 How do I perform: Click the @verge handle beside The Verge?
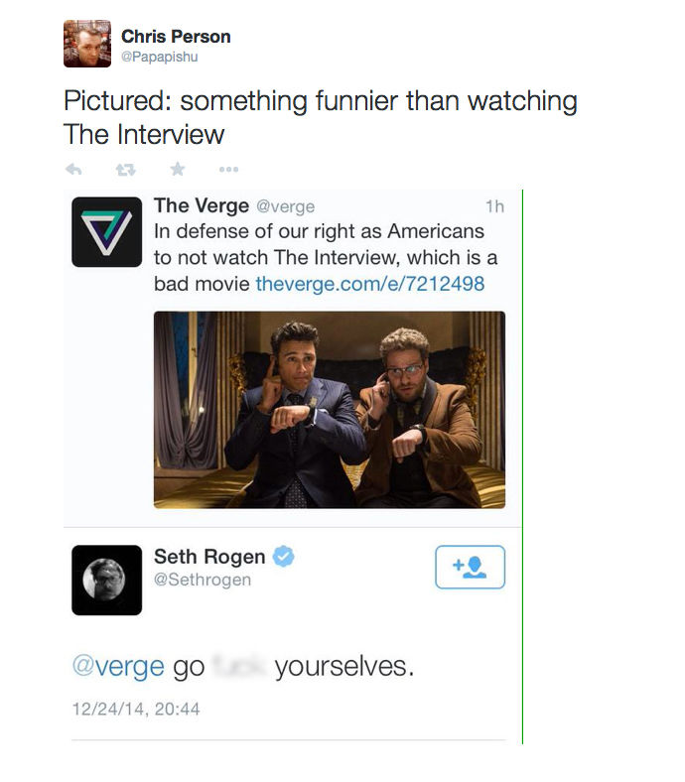pos(285,206)
